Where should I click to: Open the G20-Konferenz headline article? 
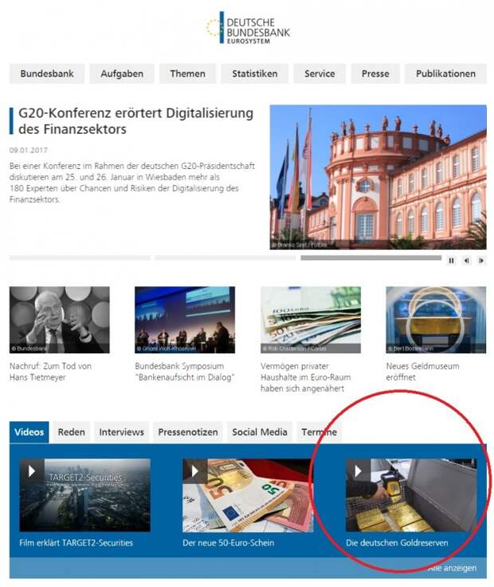[x=135, y=121]
